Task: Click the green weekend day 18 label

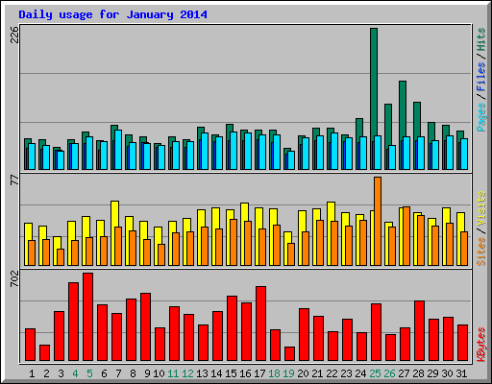Action: pos(274,373)
